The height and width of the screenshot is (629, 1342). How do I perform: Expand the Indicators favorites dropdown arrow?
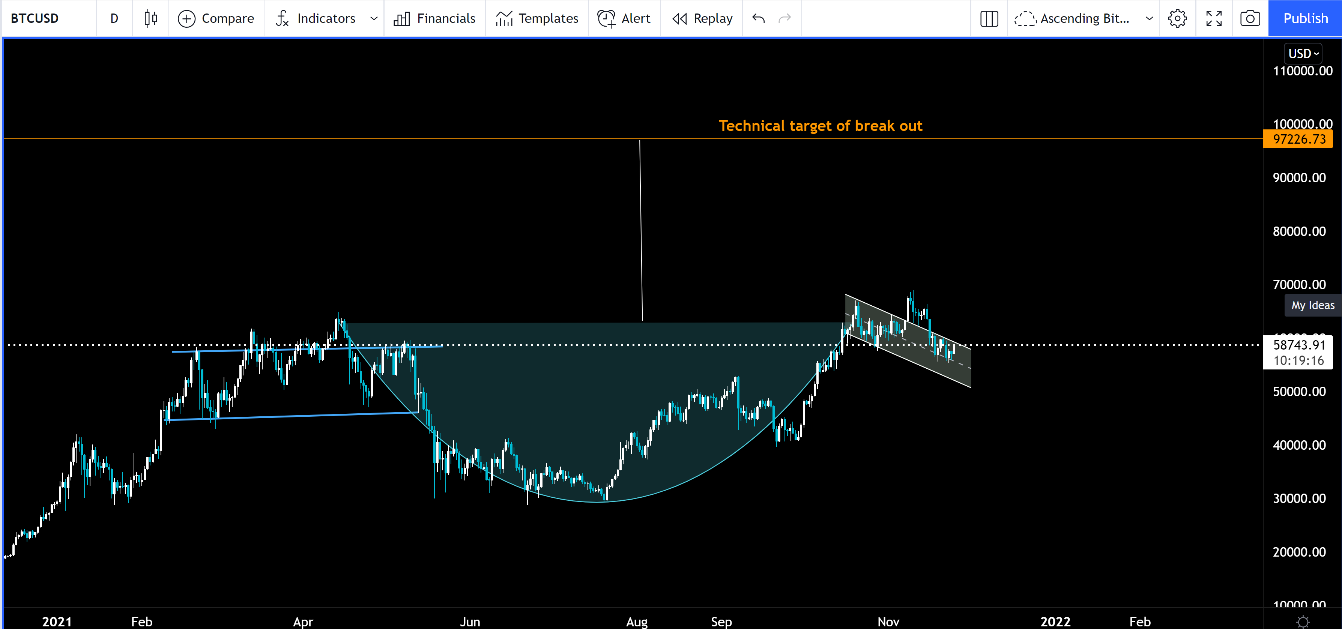point(374,19)
